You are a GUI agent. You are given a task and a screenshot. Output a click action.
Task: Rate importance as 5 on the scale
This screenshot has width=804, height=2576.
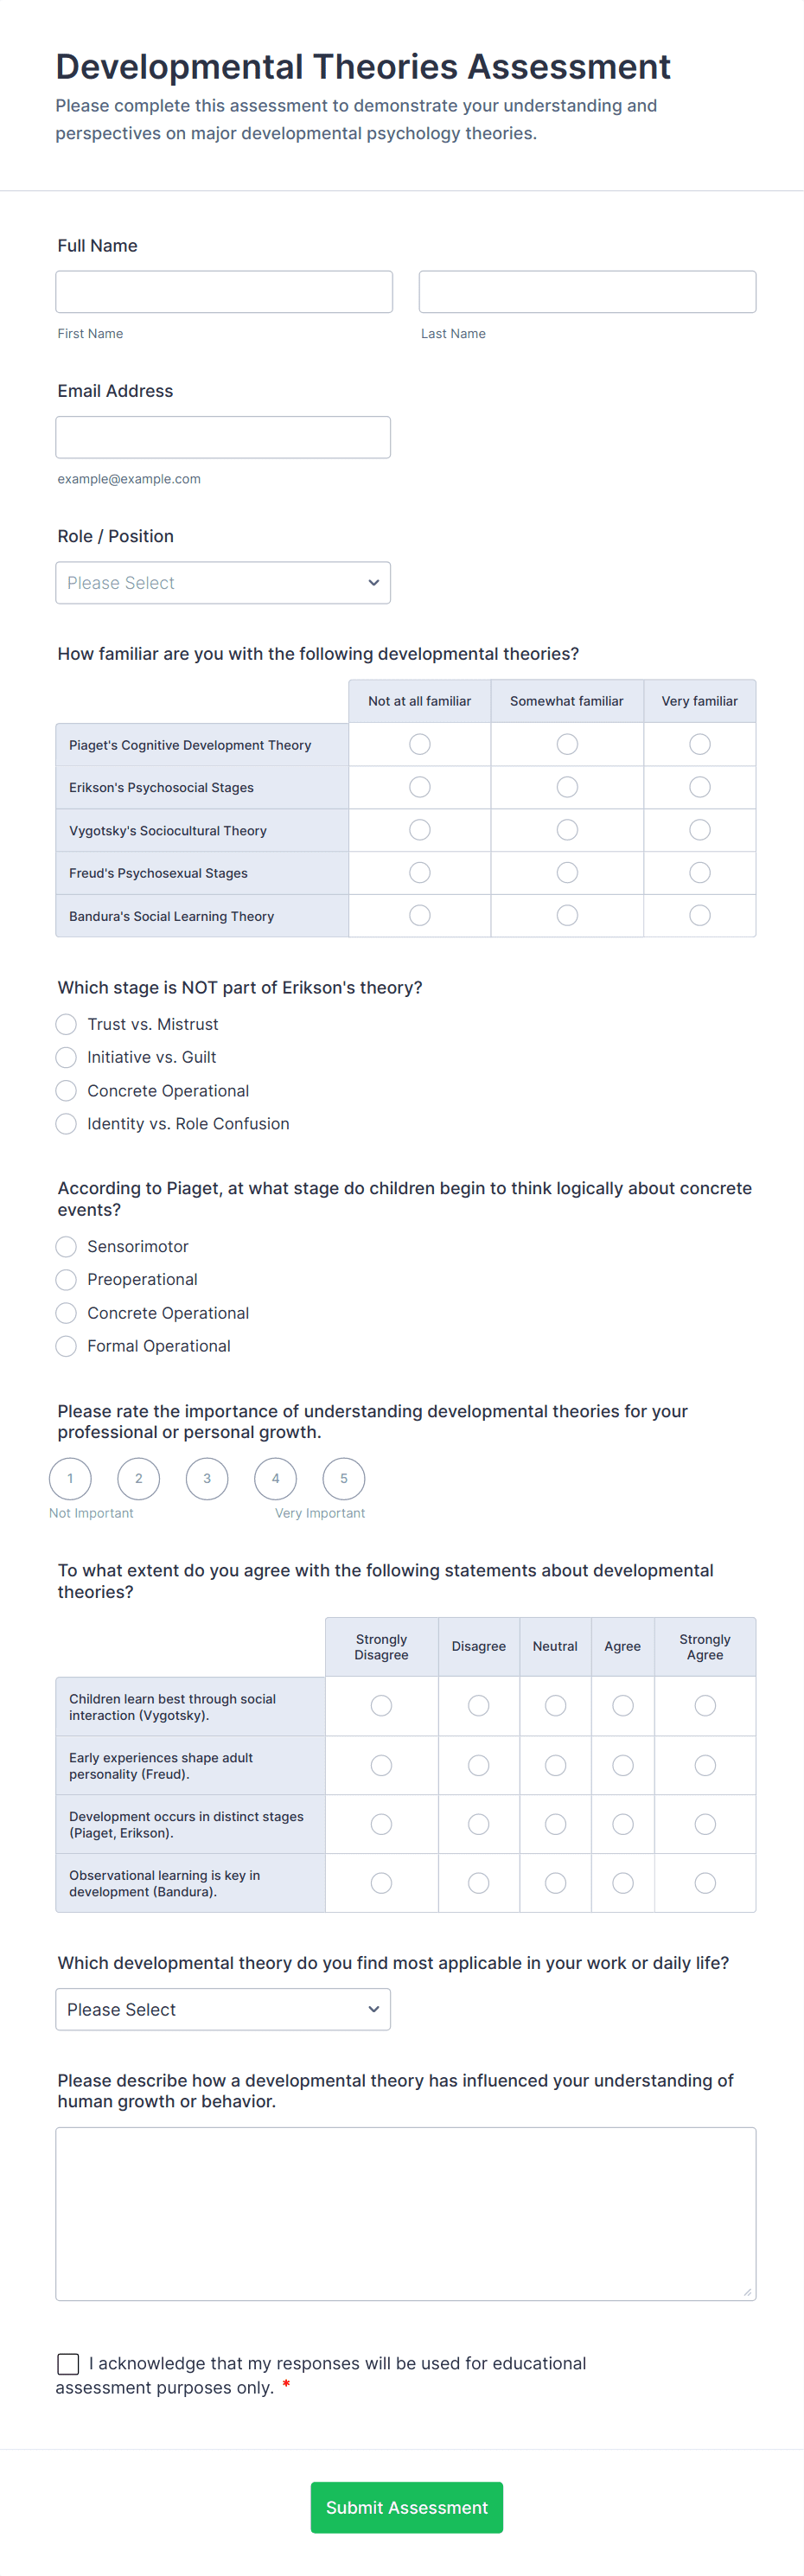(343, 1478)
